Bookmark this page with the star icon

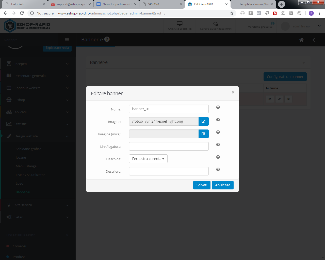tap(232, 13)
